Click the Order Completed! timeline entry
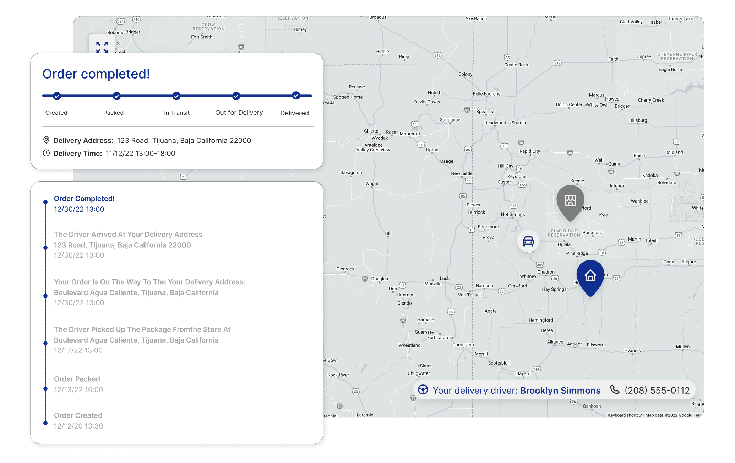Viewport: 735px width, 463px height. point(84,204)
